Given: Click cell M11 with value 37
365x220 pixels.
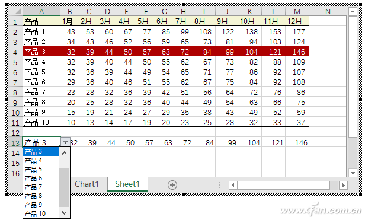Looking at the screenshot, I should point(297,122).
